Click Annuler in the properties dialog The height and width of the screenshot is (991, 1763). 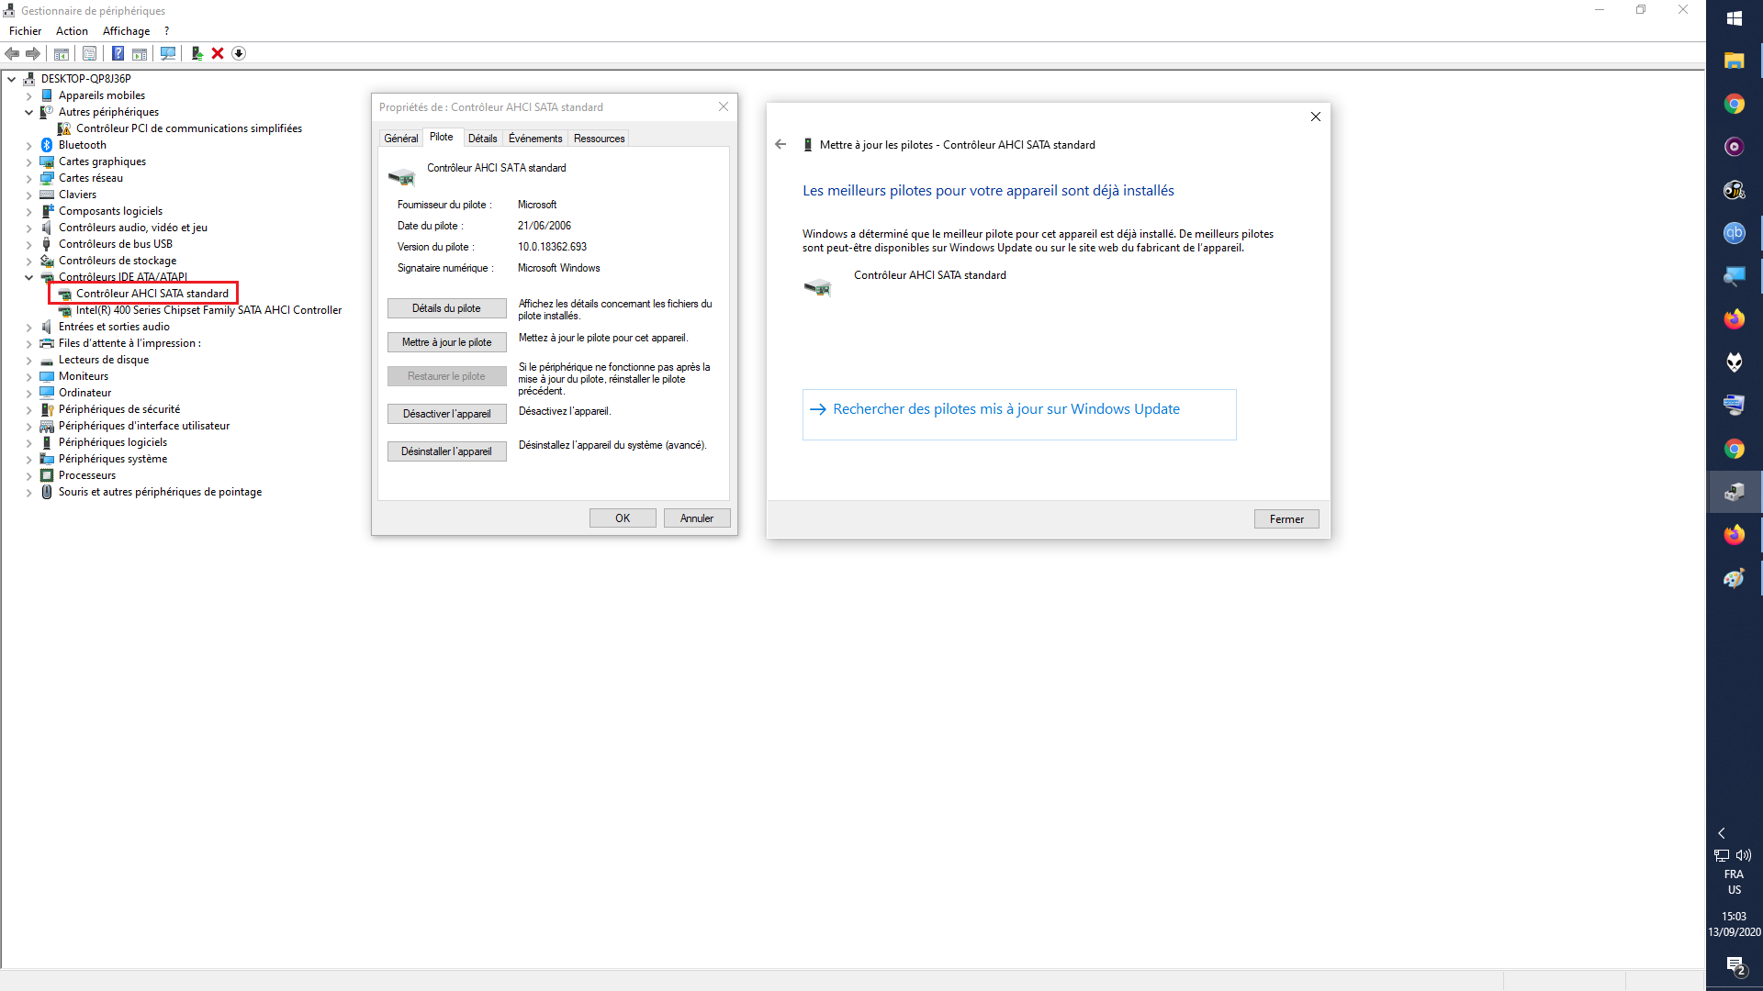click(697, 518)
